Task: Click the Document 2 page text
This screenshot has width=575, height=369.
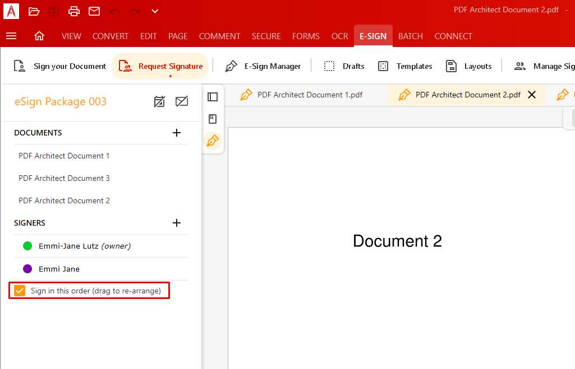Action: pyautogui.click(x=398, y=241)
